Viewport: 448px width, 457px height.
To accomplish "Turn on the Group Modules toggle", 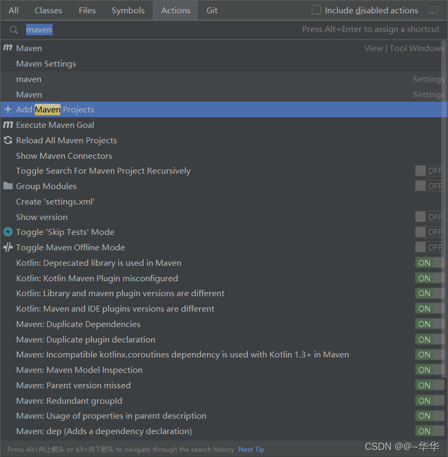I will click(x=429, y=186).
